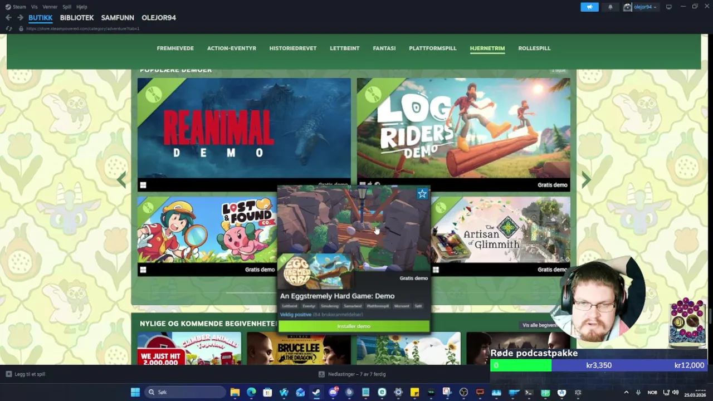Click the Windows platform icon under REANIMAL
This screenshot has height=401, width=713.
[x=143, y=185]
